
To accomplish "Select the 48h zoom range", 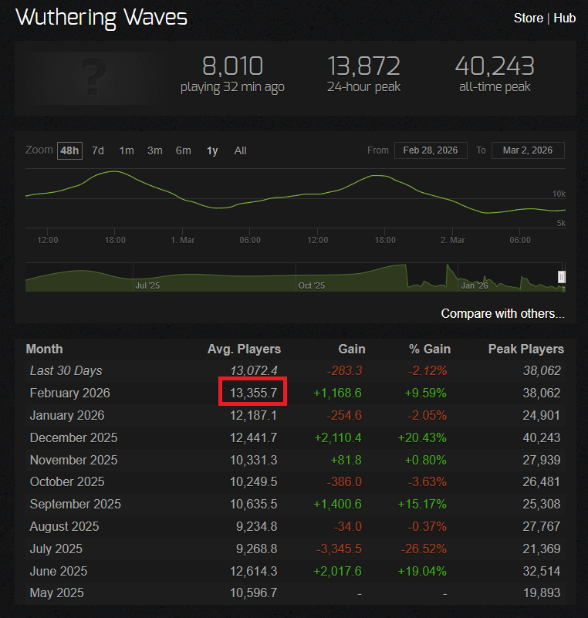I will click(x=69, y=150).
